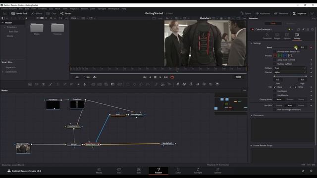Pin the ColorCorrector2 inspector controls
The image size is (317, 178).
[303, 30]
